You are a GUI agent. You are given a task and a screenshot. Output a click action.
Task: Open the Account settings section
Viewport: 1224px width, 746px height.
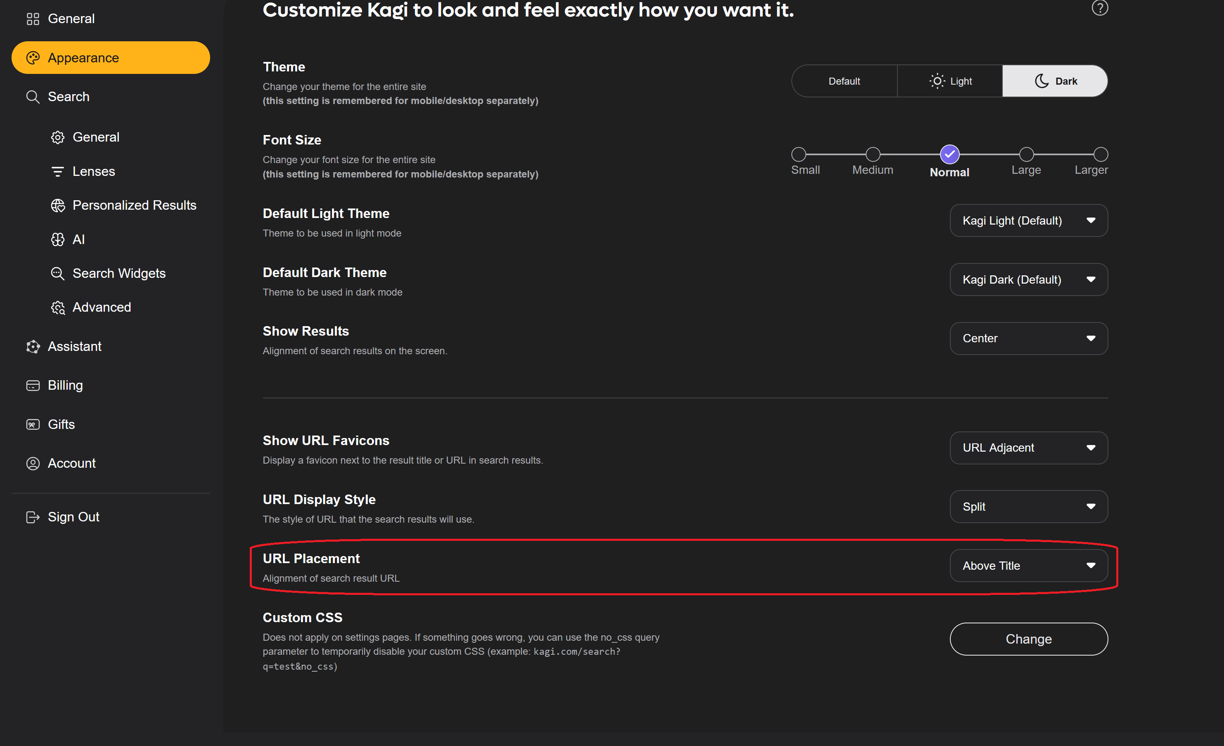71,463
